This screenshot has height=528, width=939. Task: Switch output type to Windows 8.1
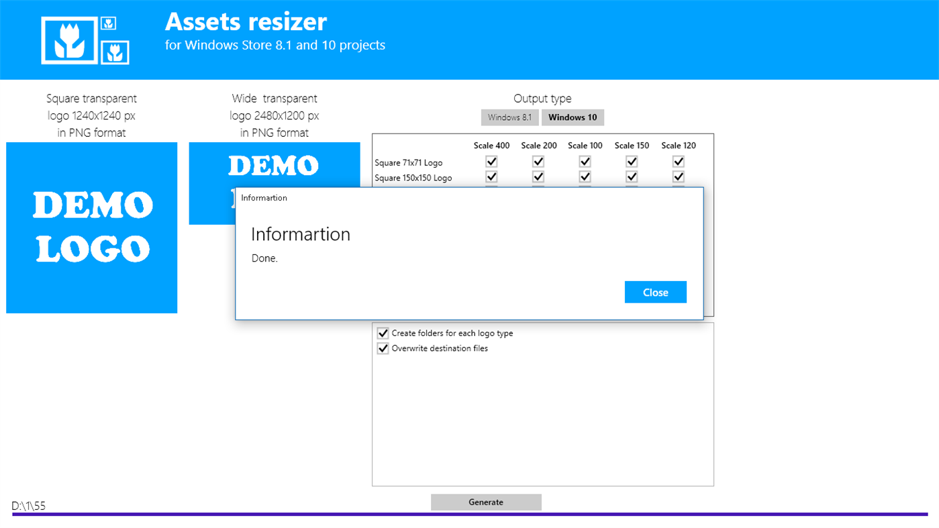tap(509, 117)
